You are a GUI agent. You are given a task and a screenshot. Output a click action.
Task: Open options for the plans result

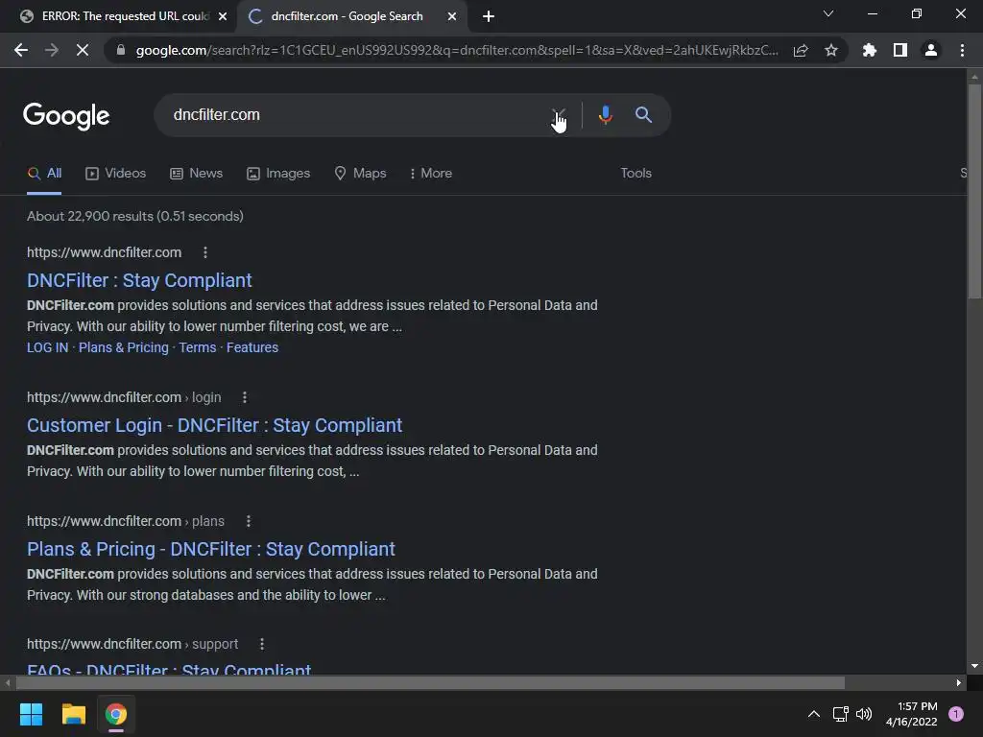click(x=249, y=521)
